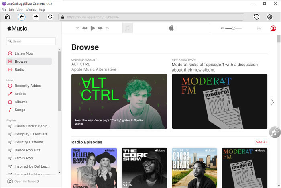The image size is (281, 188).
Task: Click Open in iTunes link
Action: tap(23, 181)
